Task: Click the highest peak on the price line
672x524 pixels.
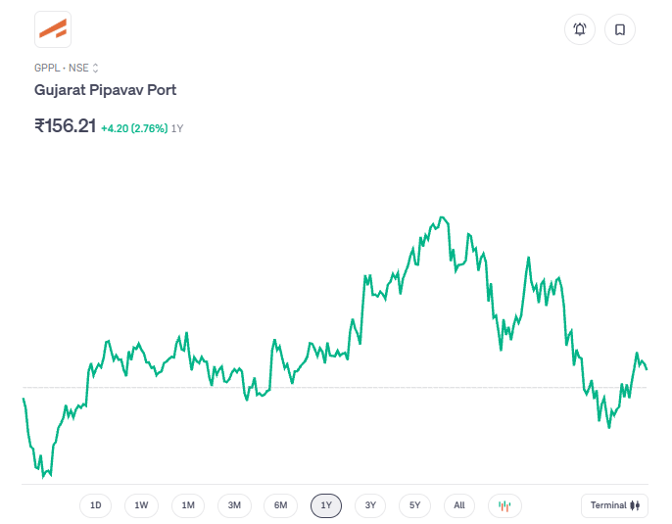Action: point(443,217)
